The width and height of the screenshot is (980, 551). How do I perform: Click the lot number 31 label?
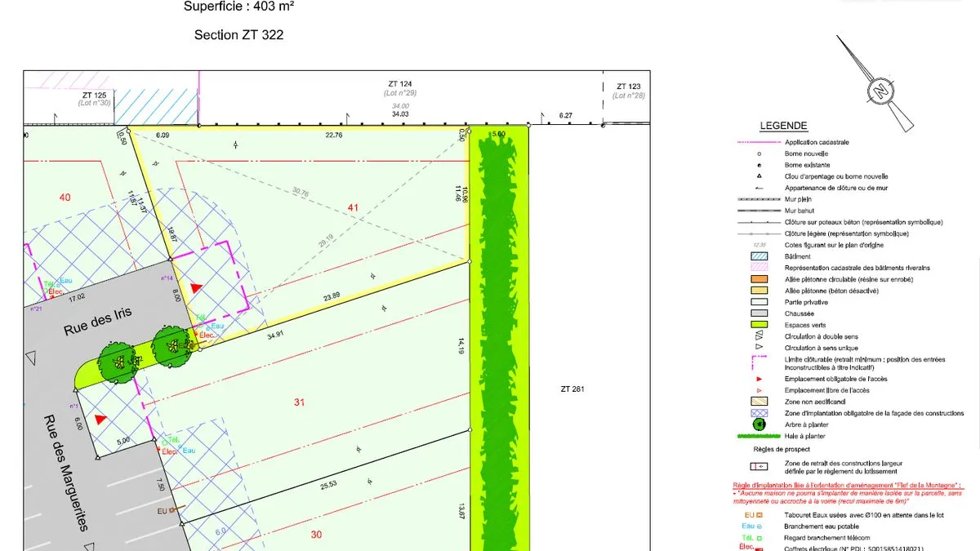point(299,402)
